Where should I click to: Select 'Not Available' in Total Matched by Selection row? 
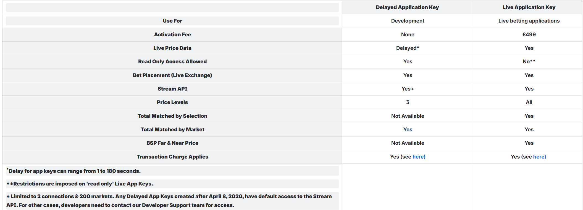408,116
